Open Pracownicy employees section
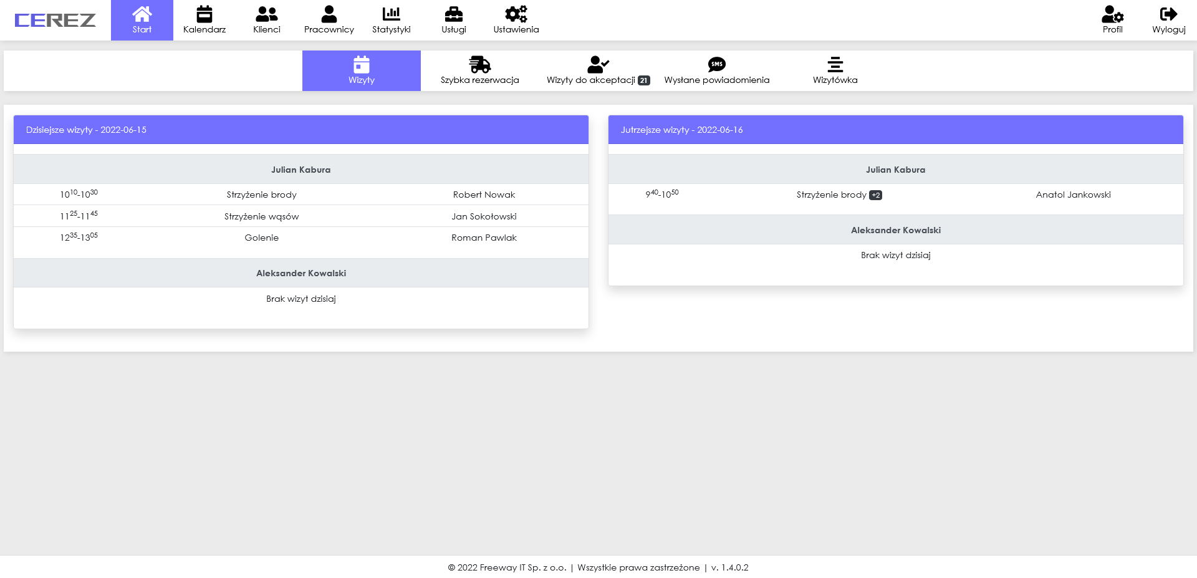 click(x=329, y=20)
